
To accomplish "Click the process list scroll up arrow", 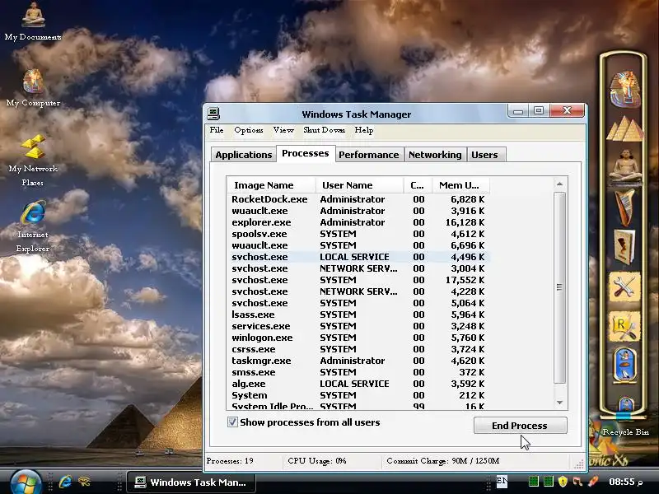I will point(559,184).
